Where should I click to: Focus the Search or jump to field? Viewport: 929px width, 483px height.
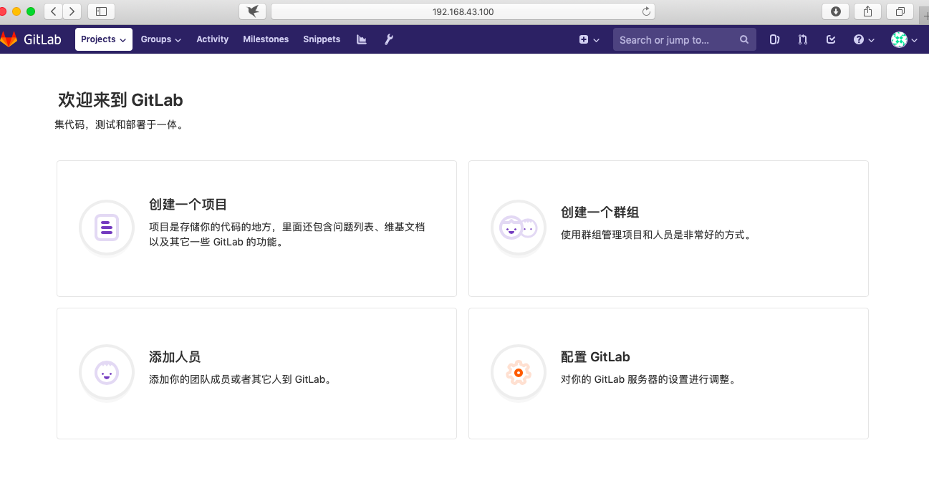coord(684,40)
